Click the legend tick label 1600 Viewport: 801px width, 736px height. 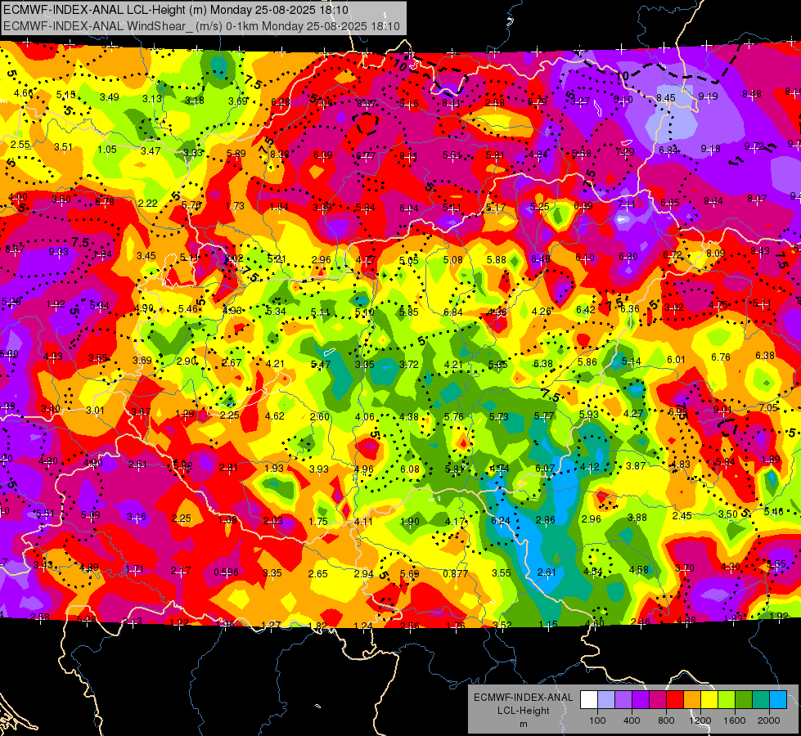tap(735, 720)
